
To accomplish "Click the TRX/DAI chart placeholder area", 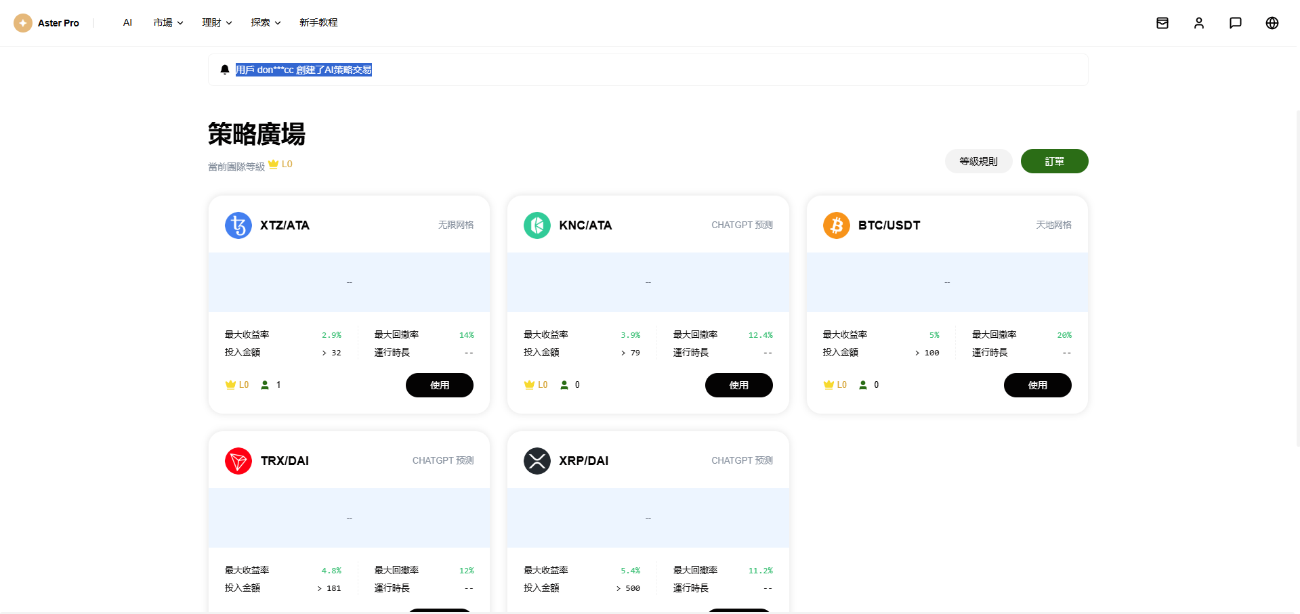I will (x=349, y=518).
